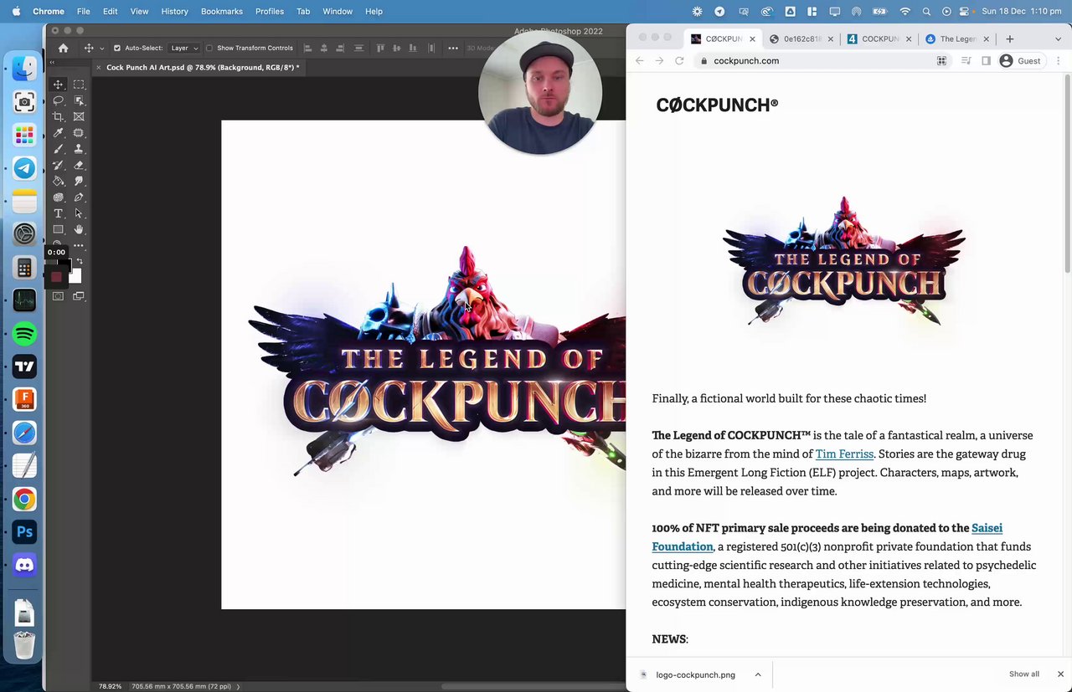This screenshot has height=692, width=1072.
Task: Click the Align top edges icon
Action: (x=380, y=49)
